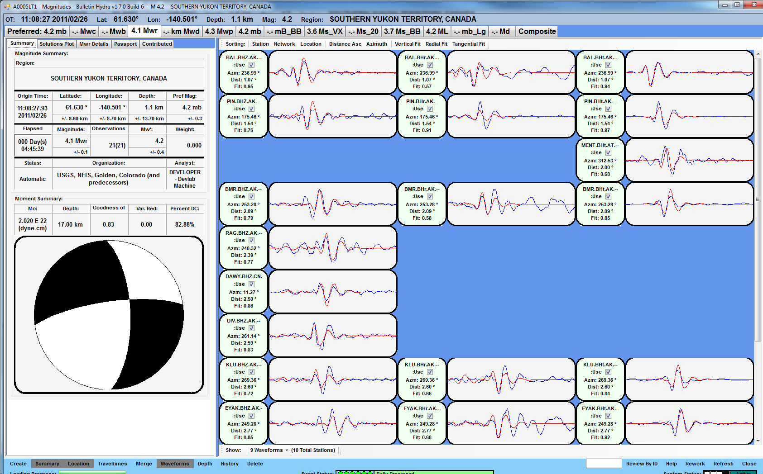Screen dimensions: 763x474
Task: Select the 4.2 ML magnitude tab
Action: point(437,31)
